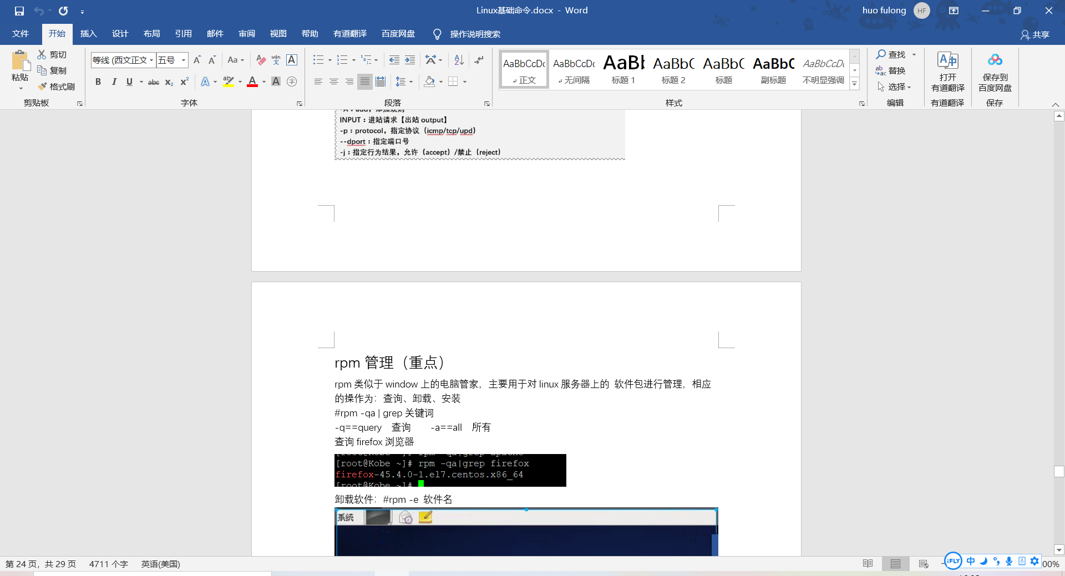
Task: Open the font name dropdown
Action: tap(152, 60)
